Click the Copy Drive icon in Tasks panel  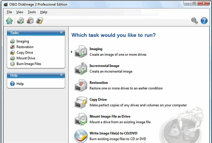12,53
